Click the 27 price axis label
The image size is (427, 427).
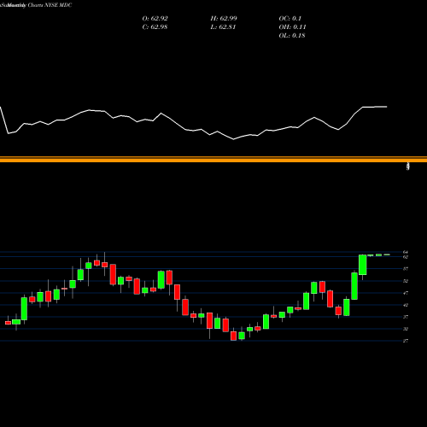coord(406,341)
